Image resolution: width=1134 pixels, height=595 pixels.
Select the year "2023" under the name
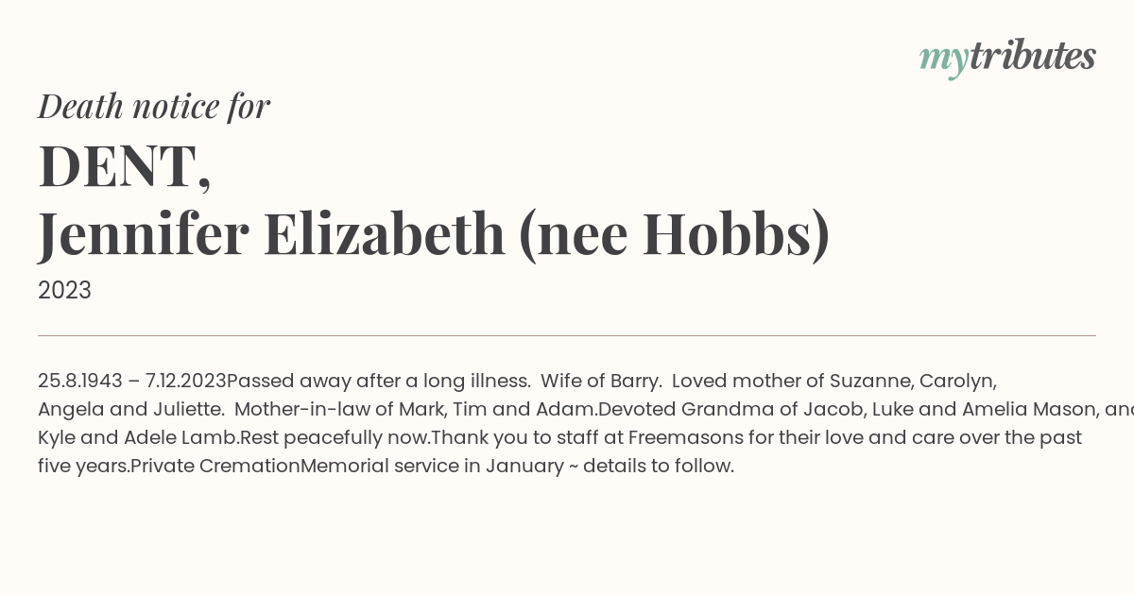[64, 291]
